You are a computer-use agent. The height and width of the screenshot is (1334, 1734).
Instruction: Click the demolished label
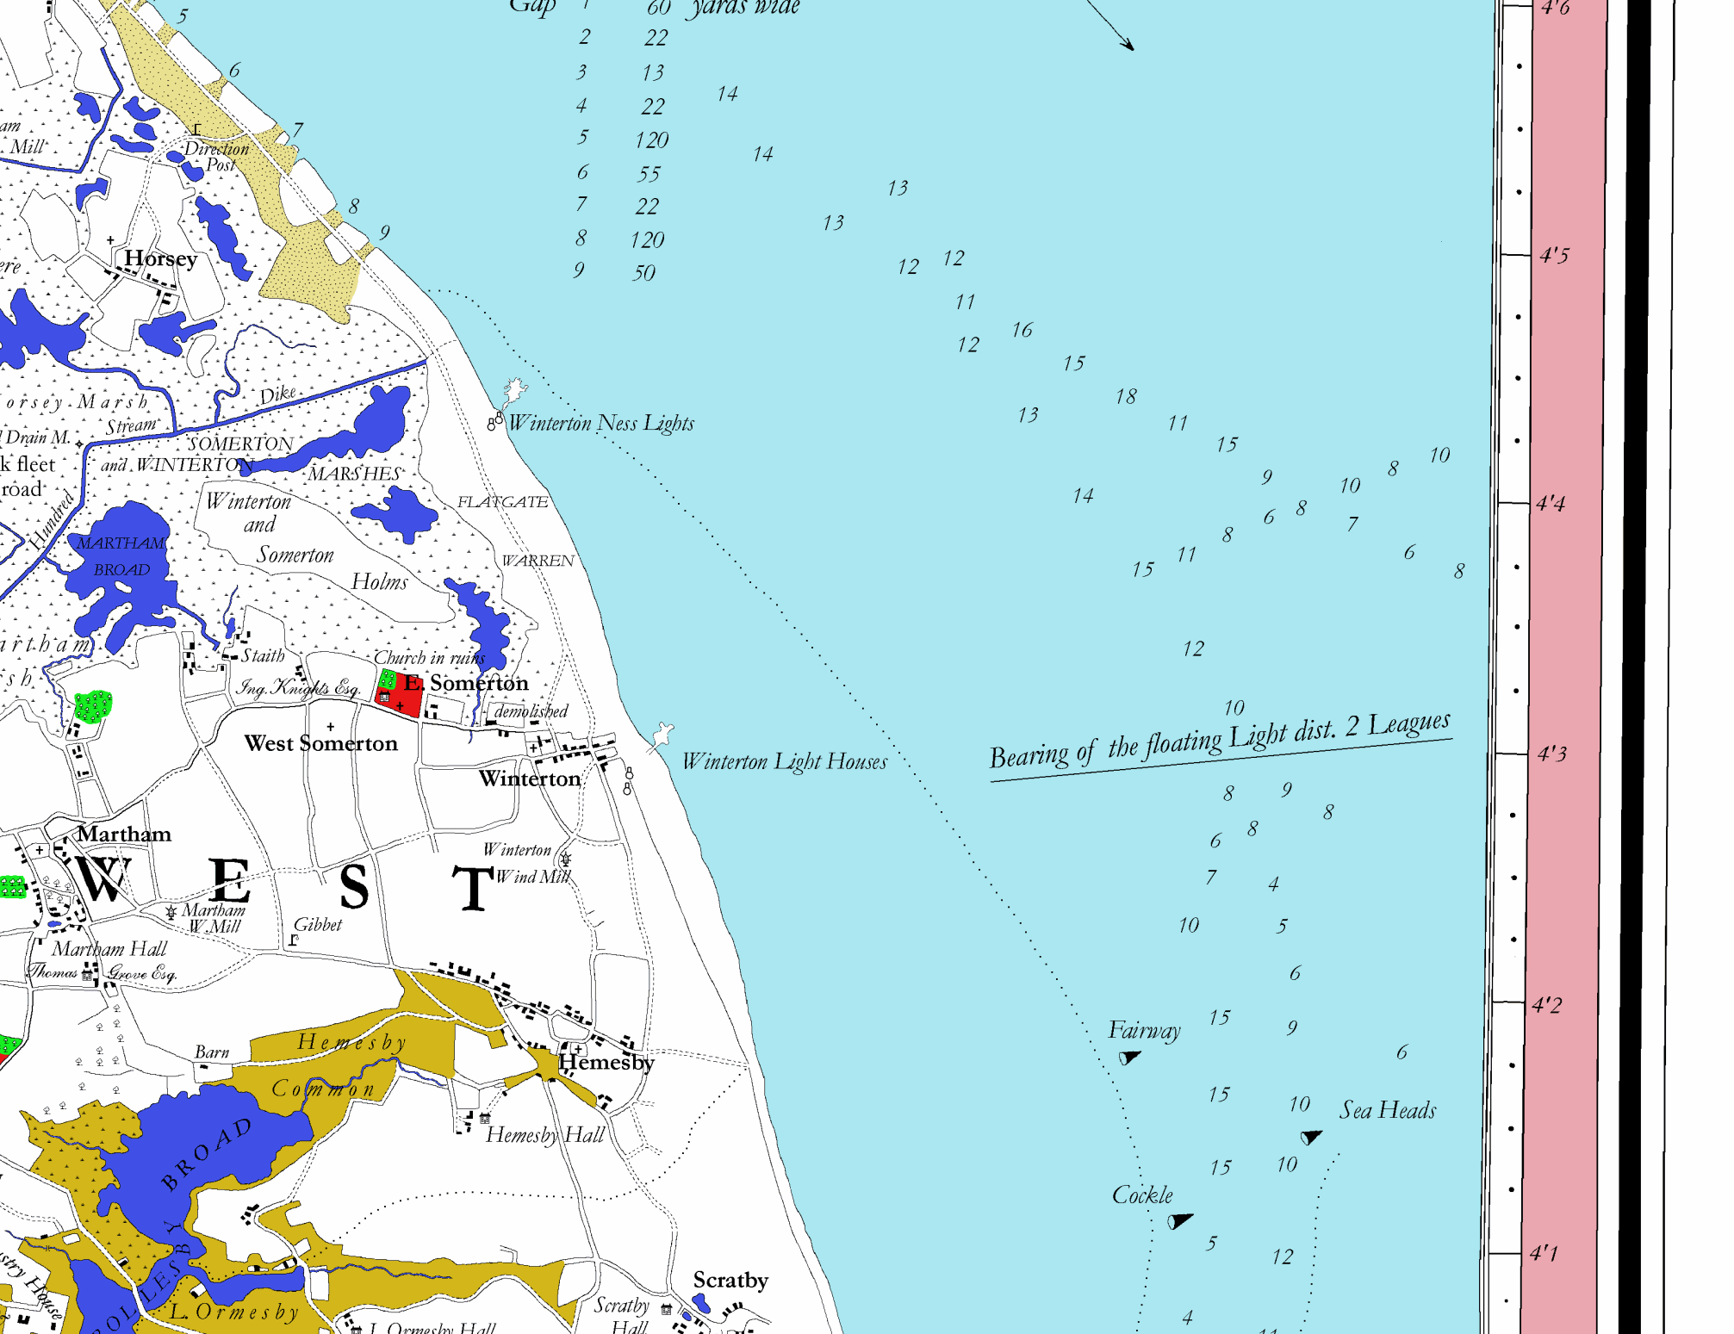pyautogui.click(x=531, y=710)
